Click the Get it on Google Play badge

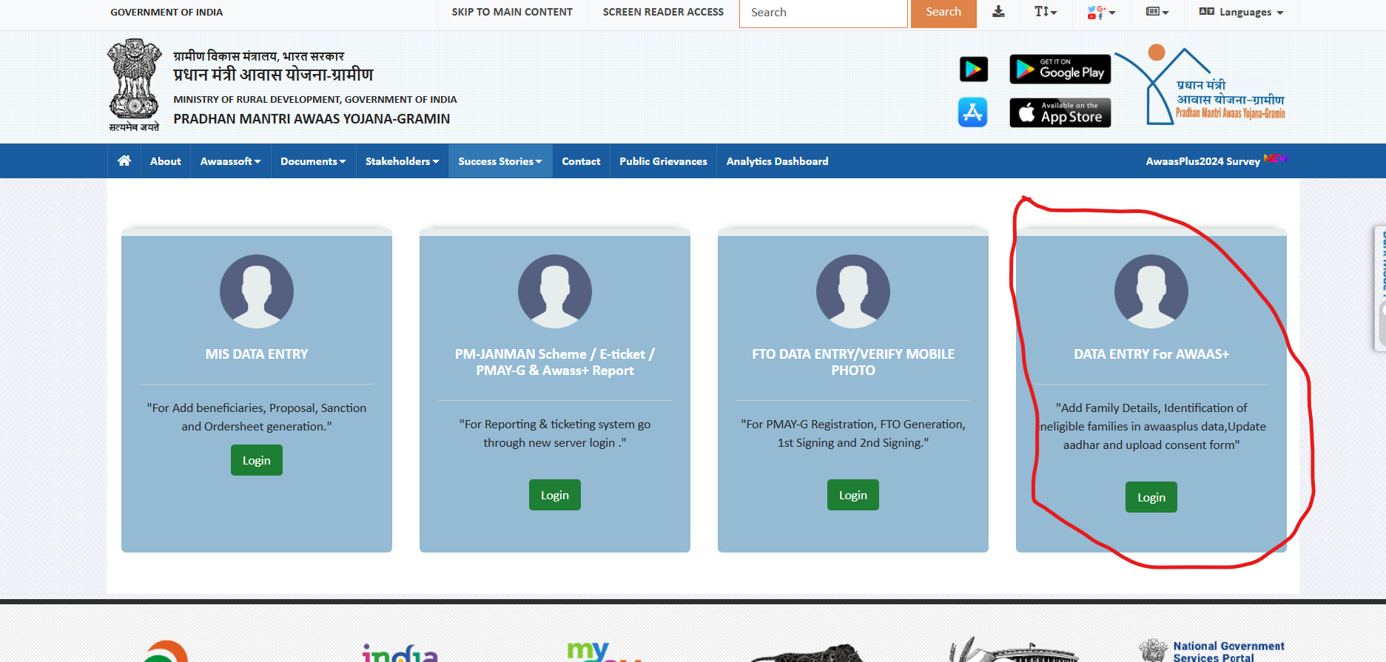(1060, 70)
